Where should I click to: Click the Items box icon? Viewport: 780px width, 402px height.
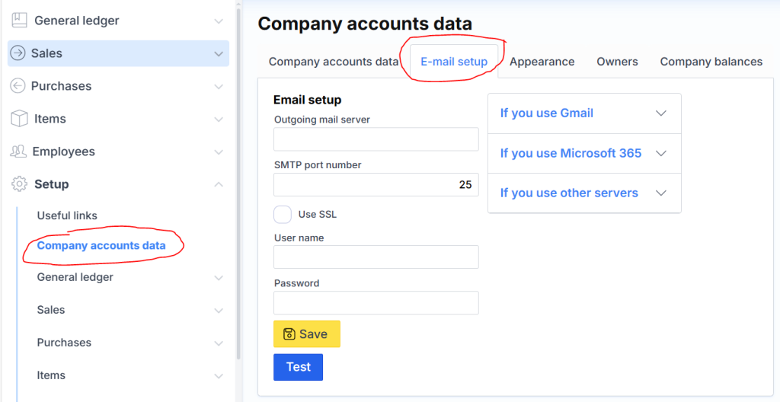(20, 119)
